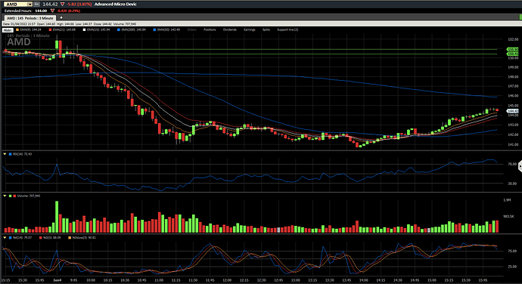The width and height of the screenshot is (522, 284).
Task: Collapse the stochastic %K panel triangle
Action: 5,238
